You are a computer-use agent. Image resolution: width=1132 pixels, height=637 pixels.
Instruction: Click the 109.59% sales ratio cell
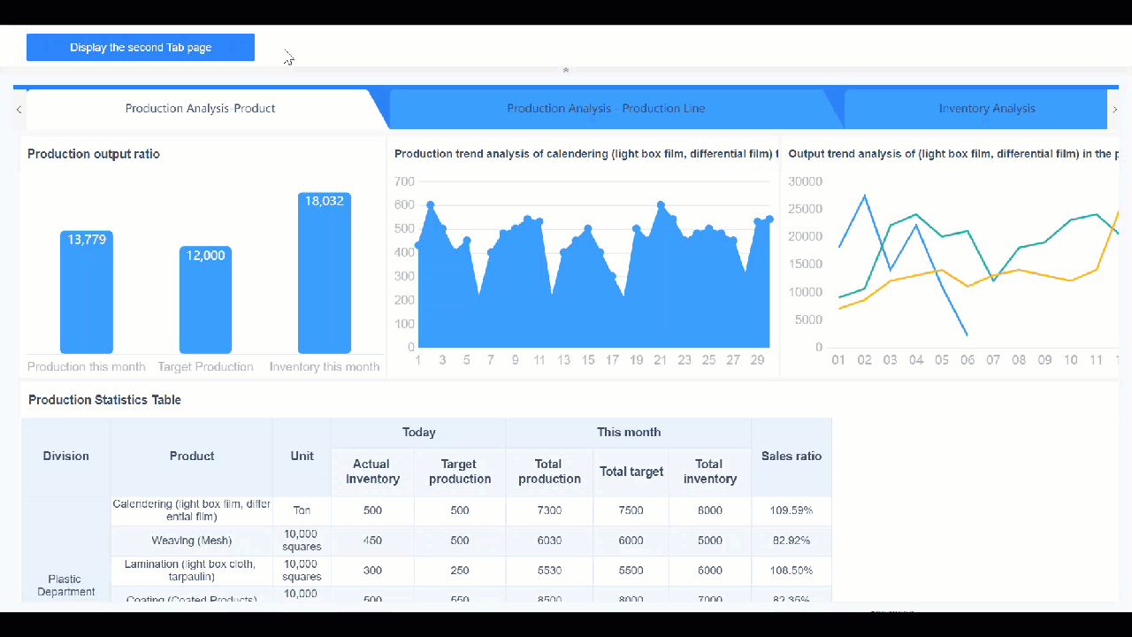[x=792, y=510]
